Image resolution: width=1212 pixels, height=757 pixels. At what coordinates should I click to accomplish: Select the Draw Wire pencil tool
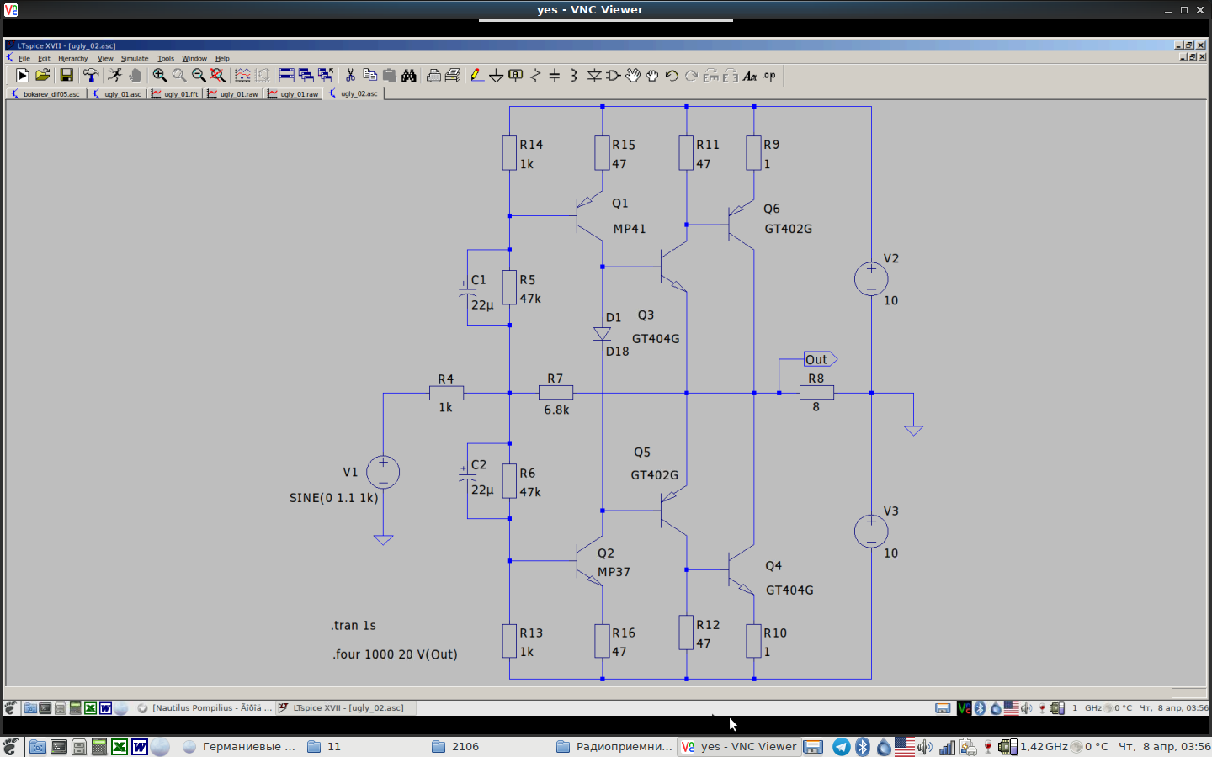476,76
